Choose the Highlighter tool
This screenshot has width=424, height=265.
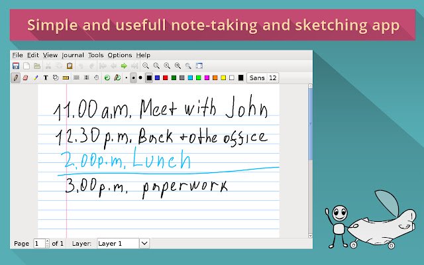[36, 78]
